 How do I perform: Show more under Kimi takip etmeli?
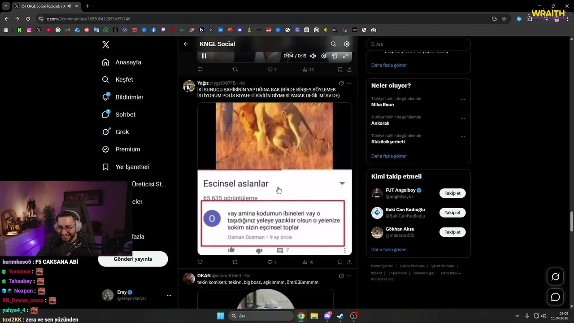tap(389, 249)
